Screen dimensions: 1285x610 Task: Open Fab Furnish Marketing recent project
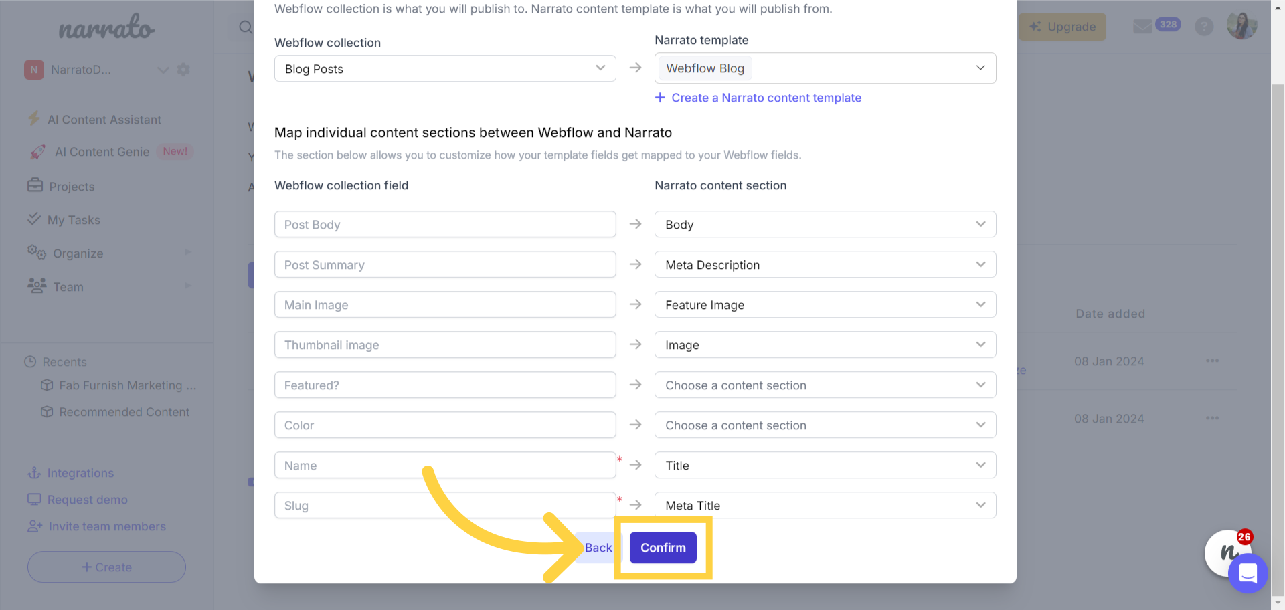point(127,385)
